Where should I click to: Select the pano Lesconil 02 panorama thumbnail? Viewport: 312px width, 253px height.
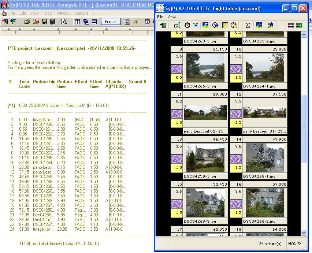[x=205, y=112]
